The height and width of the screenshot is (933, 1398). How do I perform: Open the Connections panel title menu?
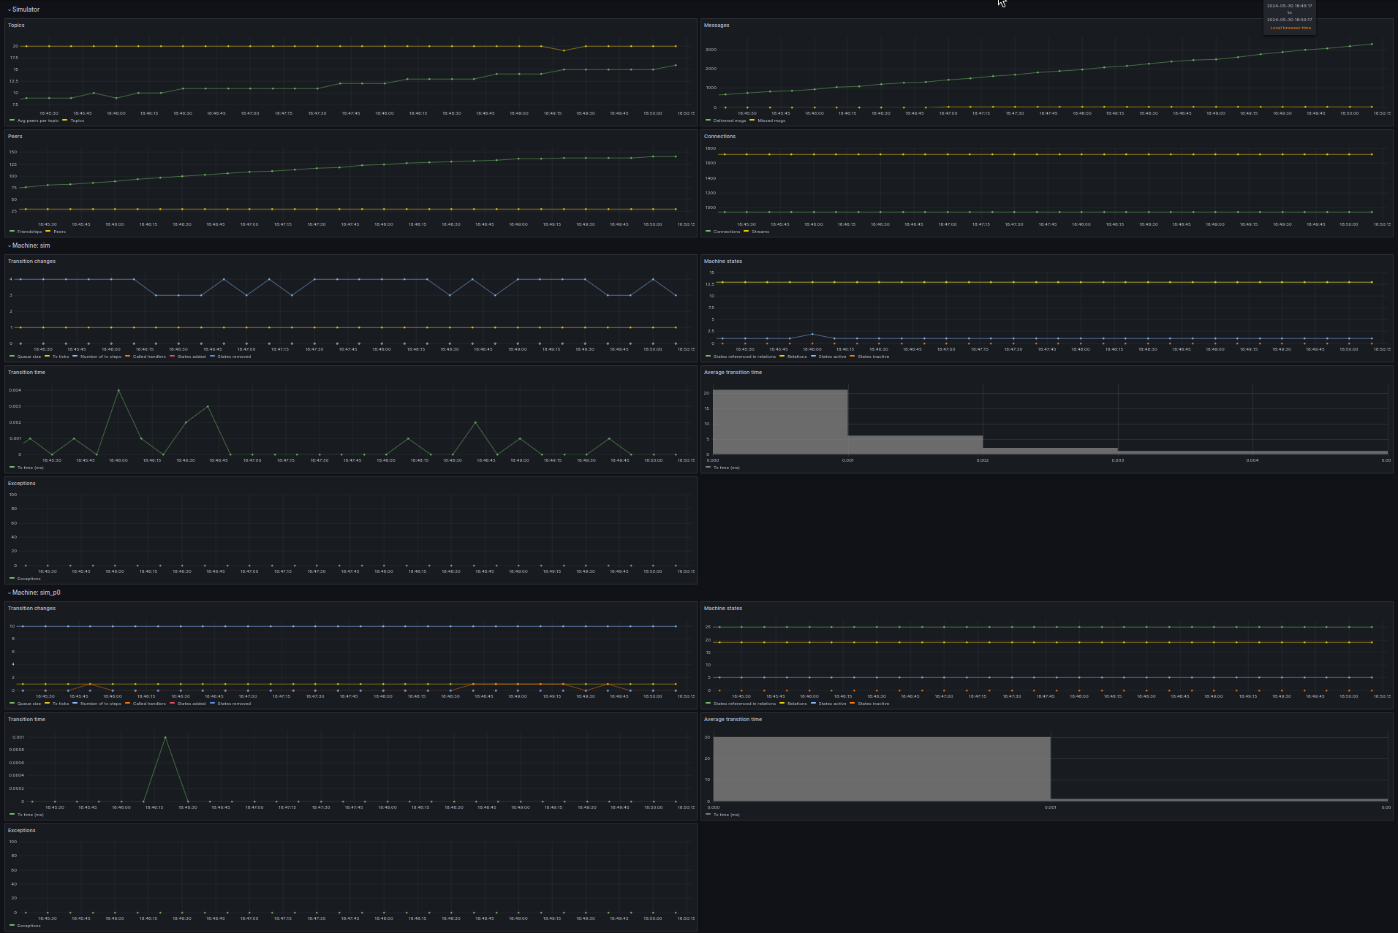click(x=719, y=137)
